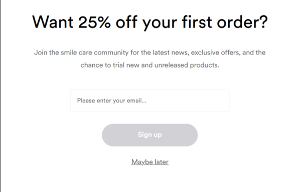
Task: Click the word 'Want' in the heading
Action: (53, 22)
